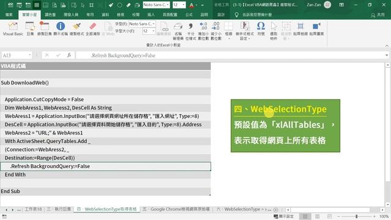Click 顯示設定 display settings in status bar
391x220 pixels.
(x=283, y=216)
